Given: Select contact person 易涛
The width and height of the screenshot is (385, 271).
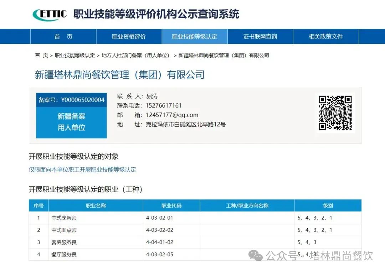Looking at the screenshot, I should (152, 96).
